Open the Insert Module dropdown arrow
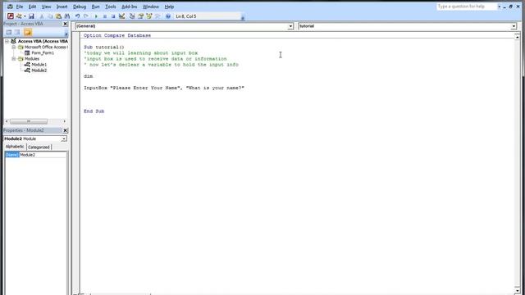Screen dimensions: 525x295 point(25,16)
